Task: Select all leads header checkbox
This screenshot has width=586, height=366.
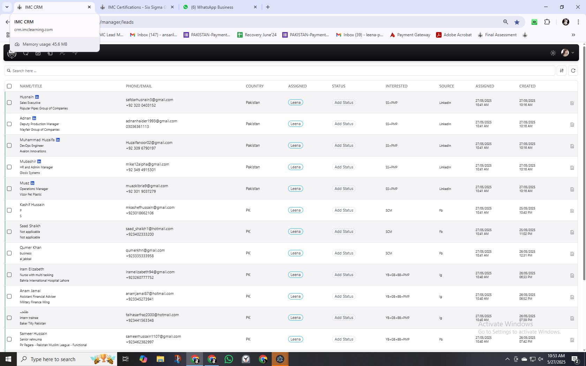Action: (9, 86)
